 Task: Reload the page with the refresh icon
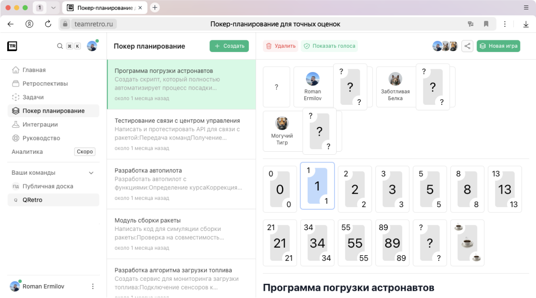click(48, 24)
